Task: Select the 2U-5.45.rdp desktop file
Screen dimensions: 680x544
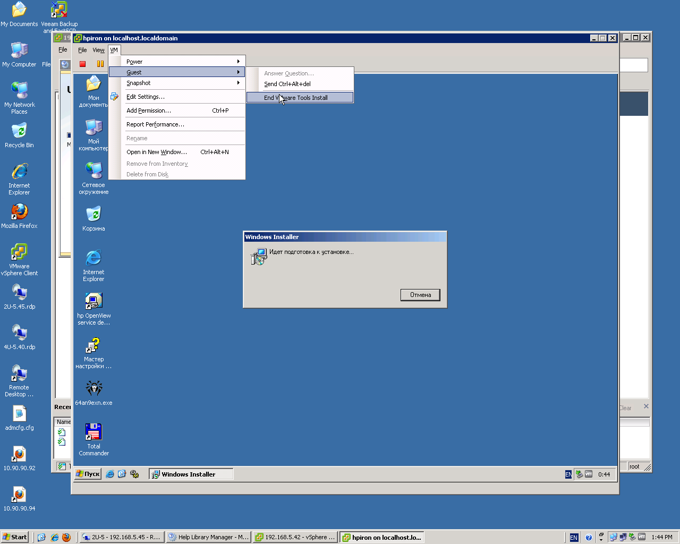Action: click(19, 296)
